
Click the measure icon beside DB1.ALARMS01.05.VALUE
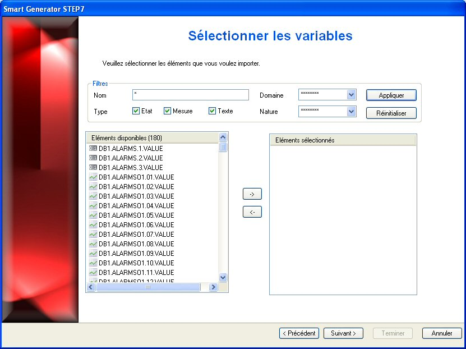93,215
